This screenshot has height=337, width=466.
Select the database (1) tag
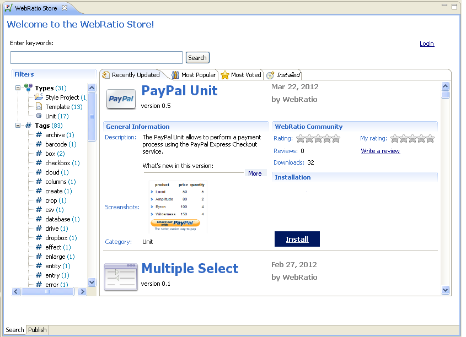(62, 219)
